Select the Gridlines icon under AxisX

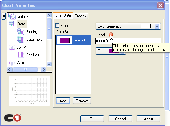[21, 55]
